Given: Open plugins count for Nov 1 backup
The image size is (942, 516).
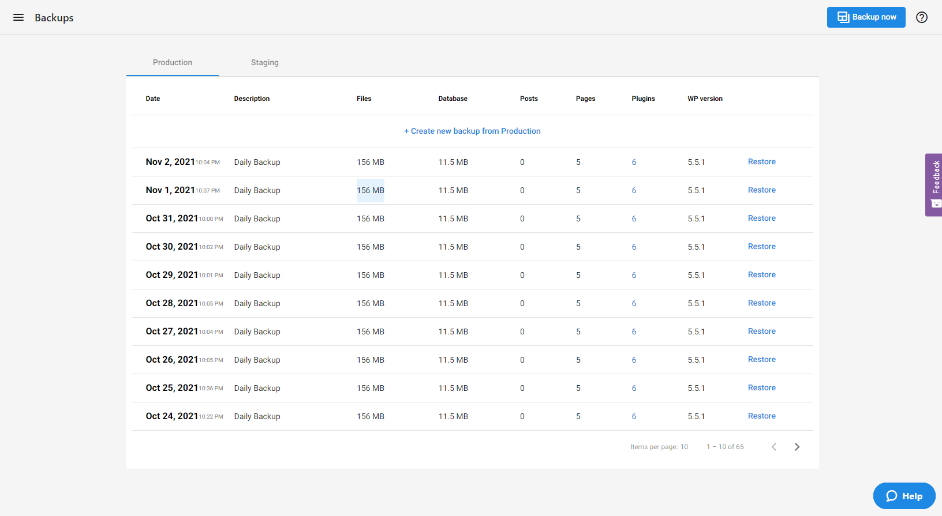Looking at the screenshot, I should (634, 190).
